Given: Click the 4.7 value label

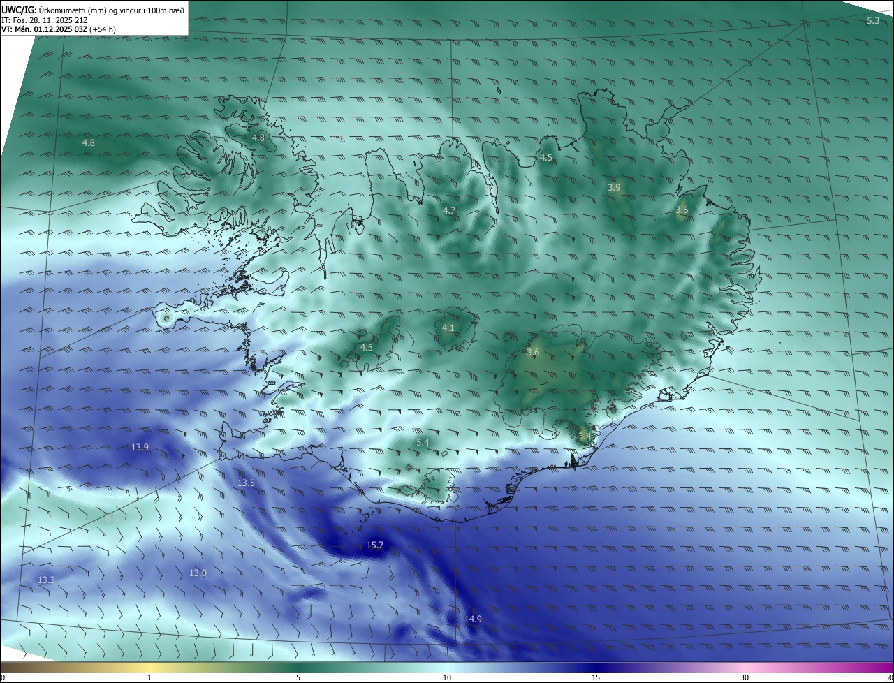Looking at the screenshot, I should [x=449, y=210].
